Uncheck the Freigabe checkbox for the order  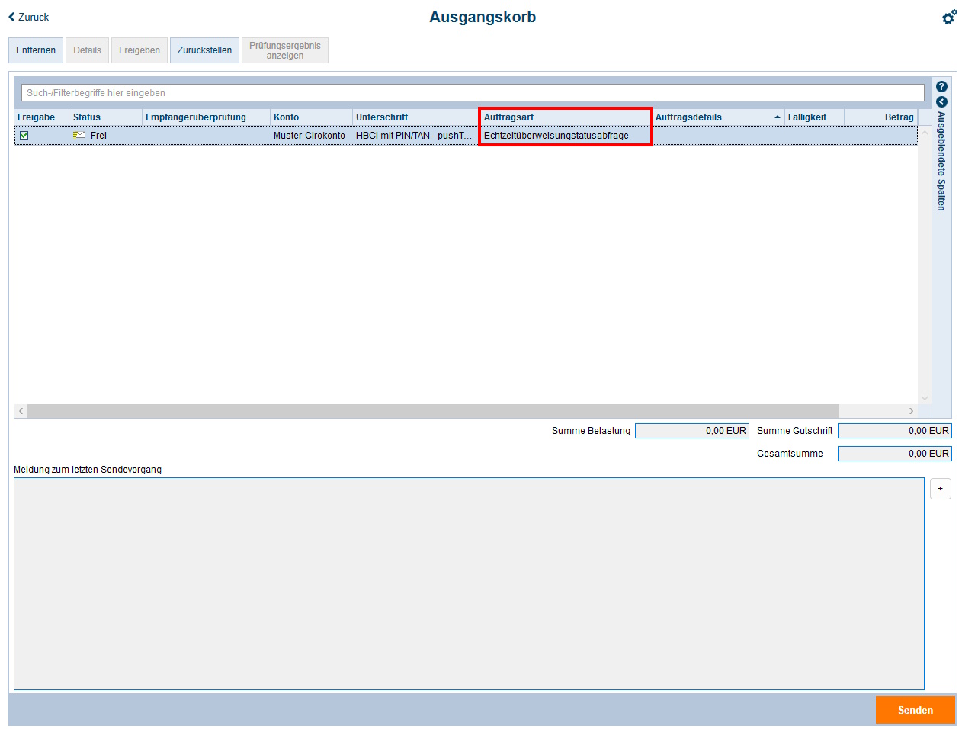coord(25,135)
